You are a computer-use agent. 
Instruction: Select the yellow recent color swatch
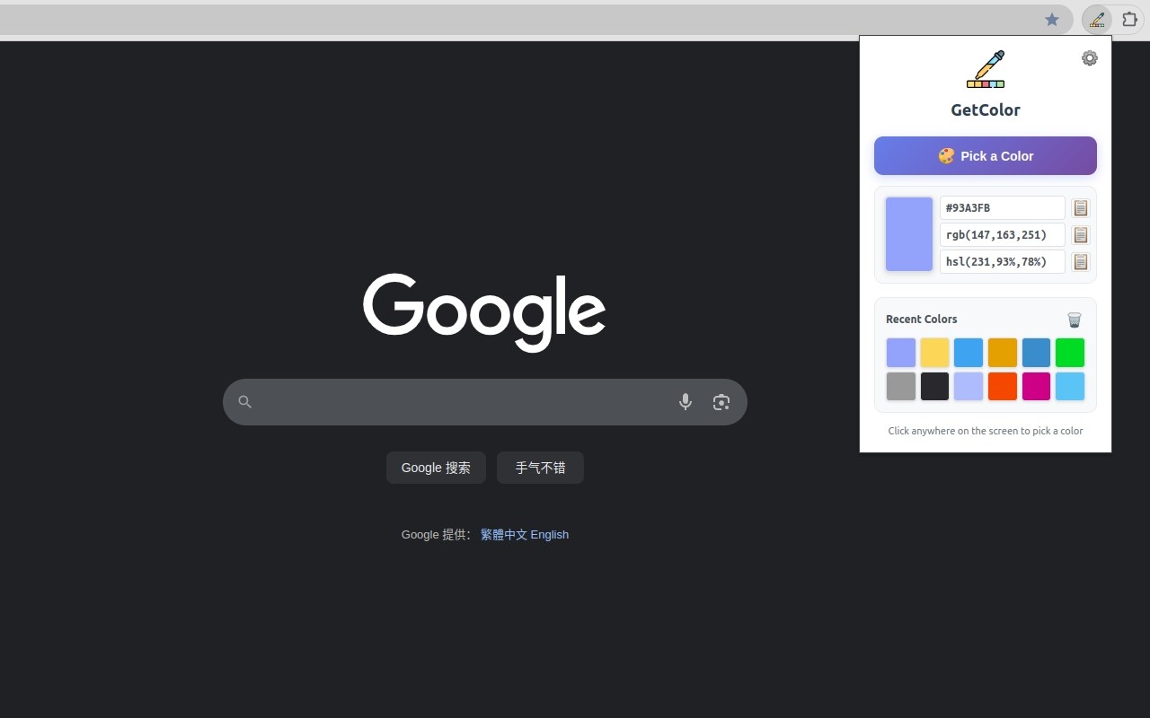[x=934, y=353]
